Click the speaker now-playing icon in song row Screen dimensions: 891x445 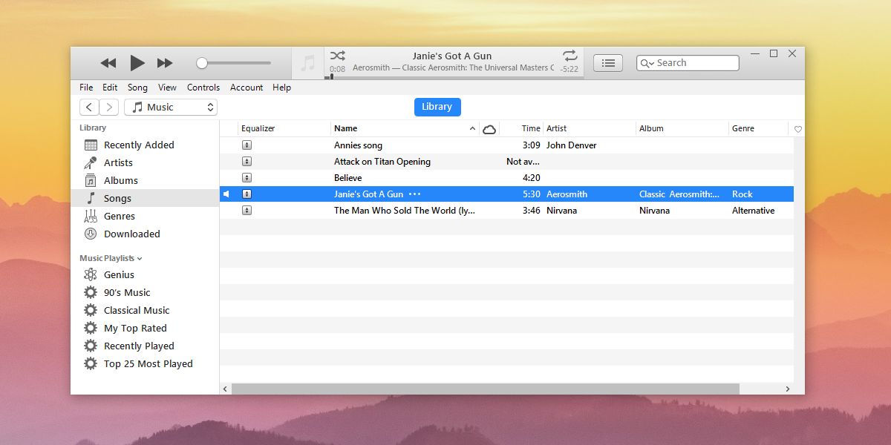point(226,194)
